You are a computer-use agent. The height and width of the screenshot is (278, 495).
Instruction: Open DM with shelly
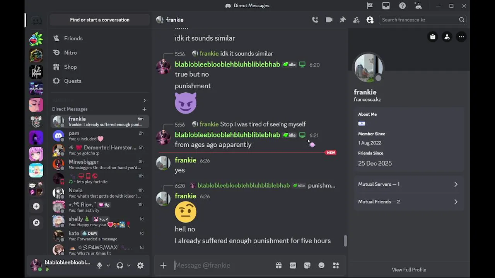coord(100,222)
